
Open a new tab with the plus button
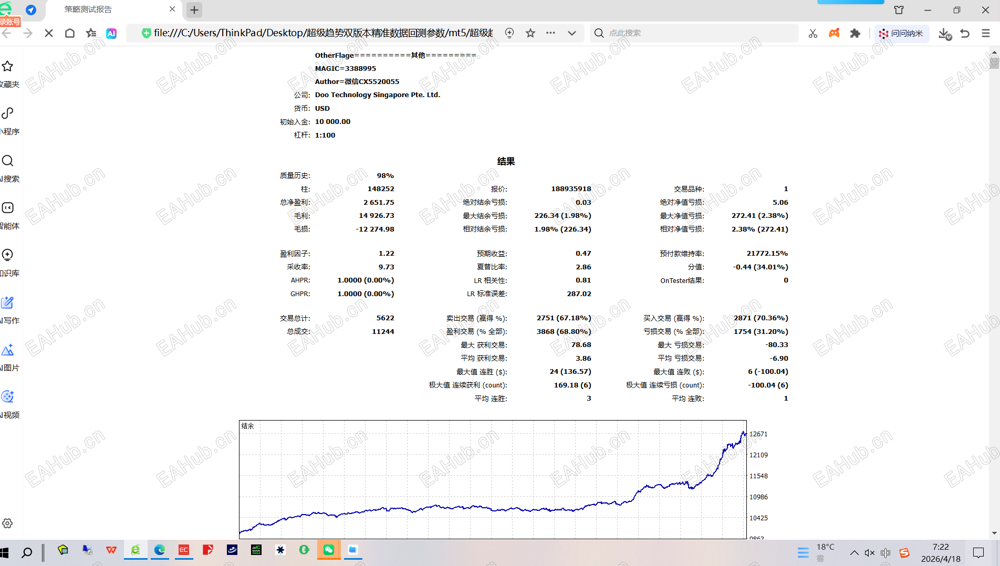click(x=194, y=9)
